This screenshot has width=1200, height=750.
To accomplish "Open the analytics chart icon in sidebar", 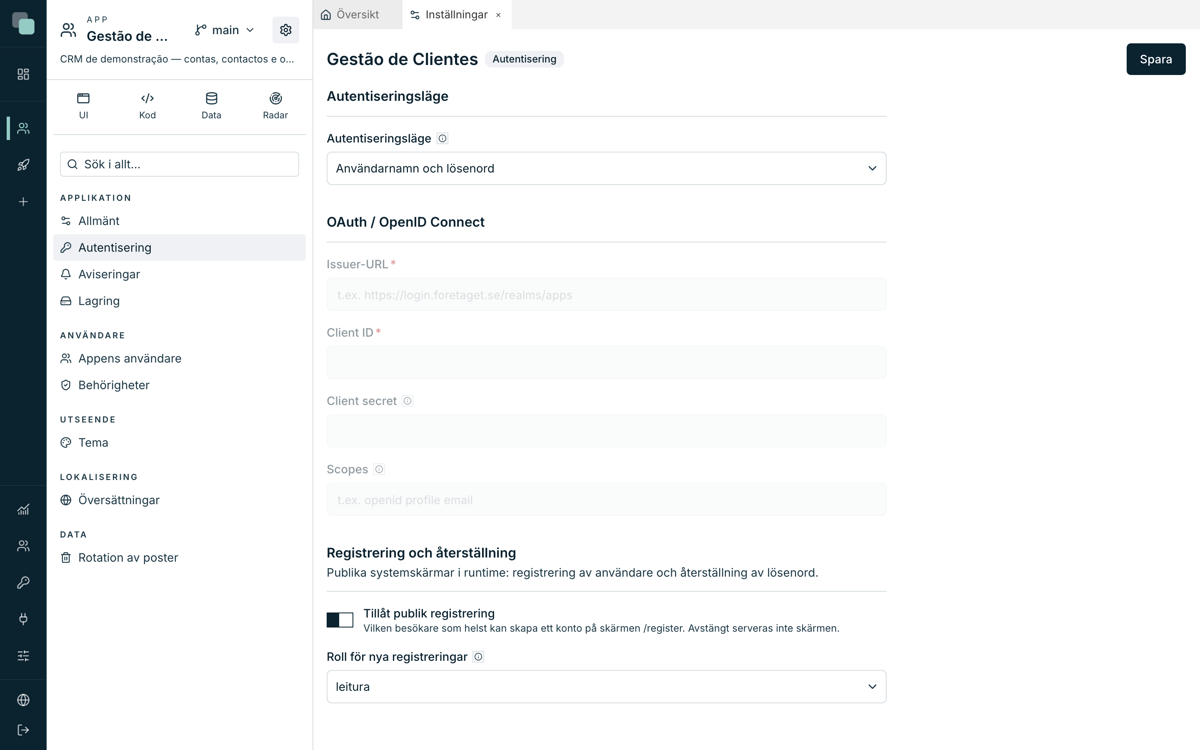I will click(23, 509).
